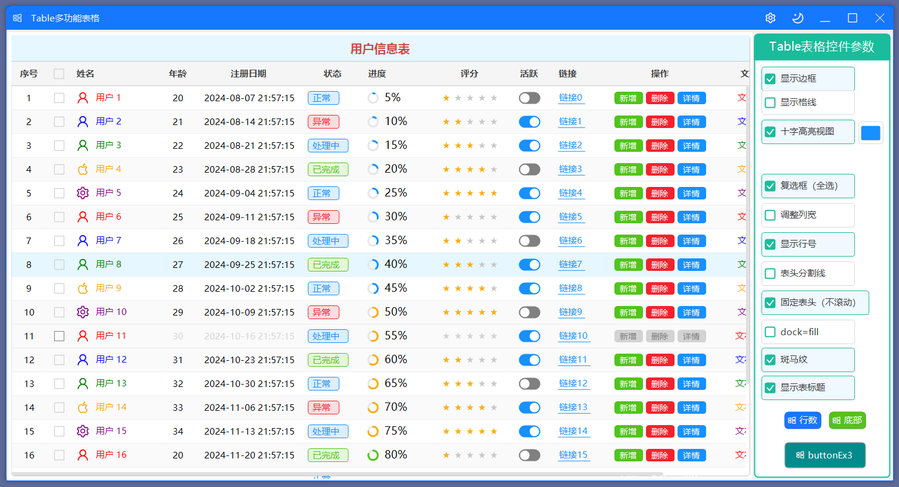Open hyperlink 链接0
Viewport: 899px width, 487px height.
pyautogui.click(x=571, y=98)
